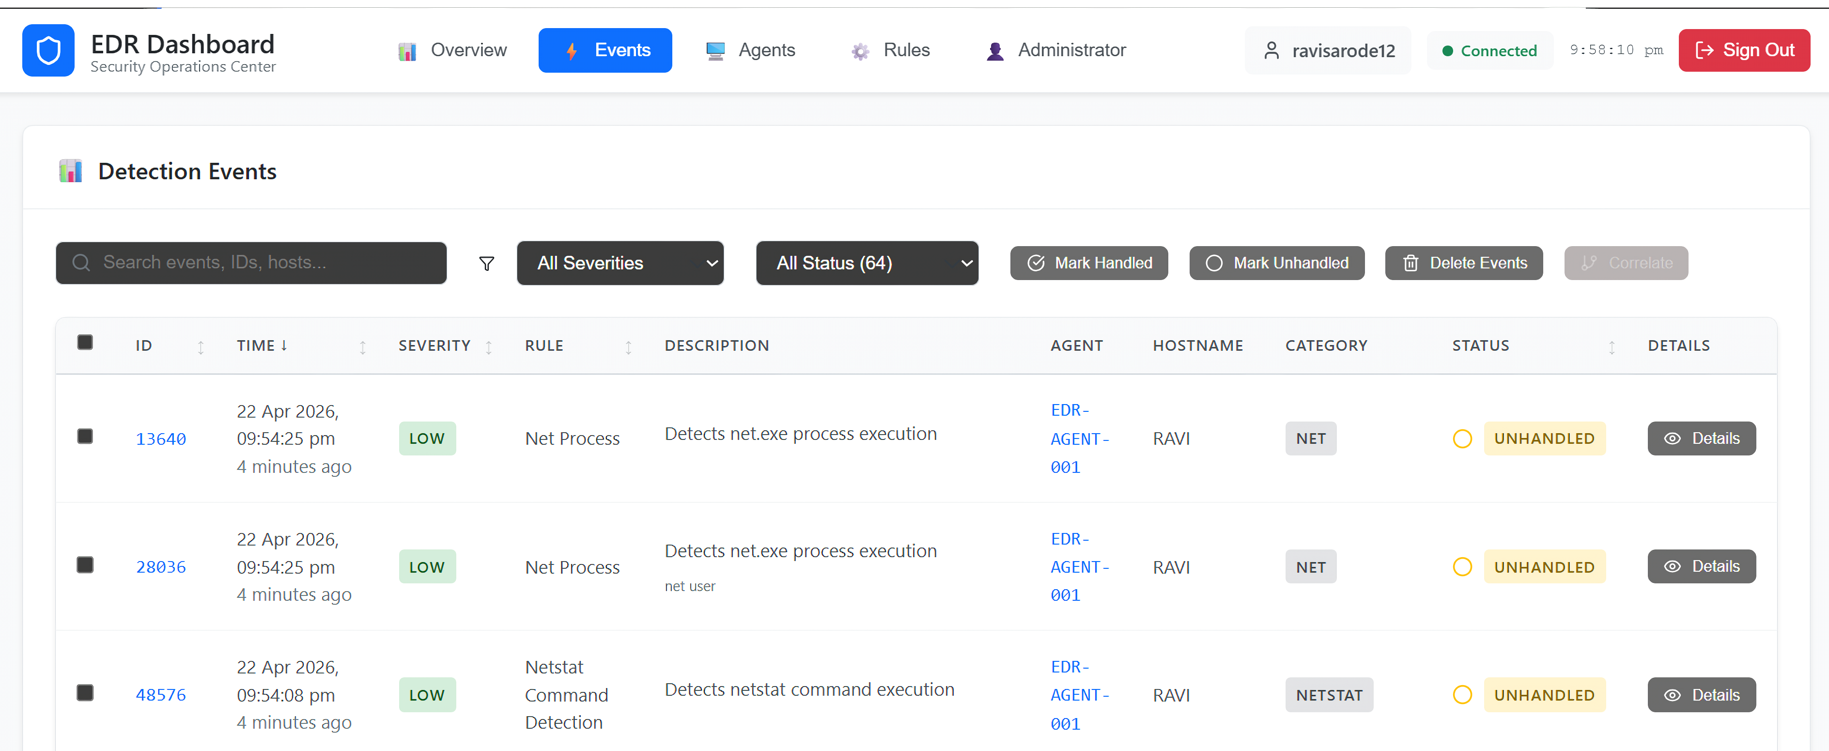Viewport: 1829px width, 751px height.
Task: Sort by the ID column arrows
Action: 201,347
